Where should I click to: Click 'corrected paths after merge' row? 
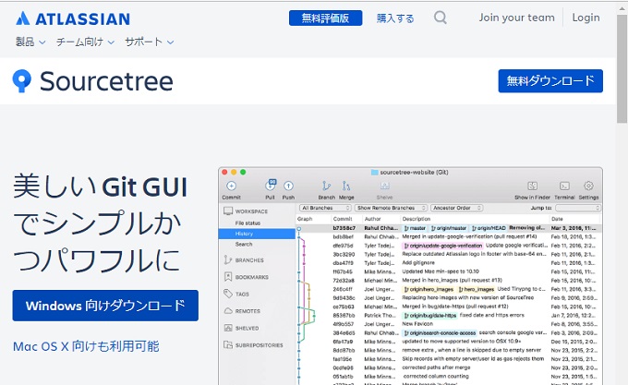pos(449,367)
